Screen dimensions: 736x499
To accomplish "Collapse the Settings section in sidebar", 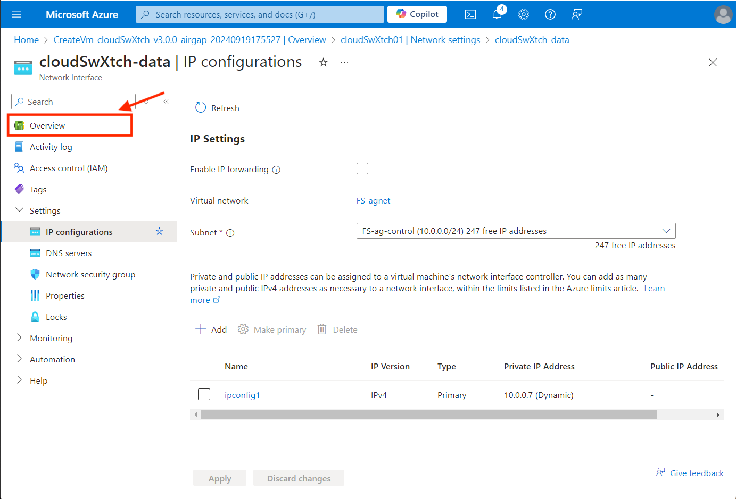I will pos(20,210).
